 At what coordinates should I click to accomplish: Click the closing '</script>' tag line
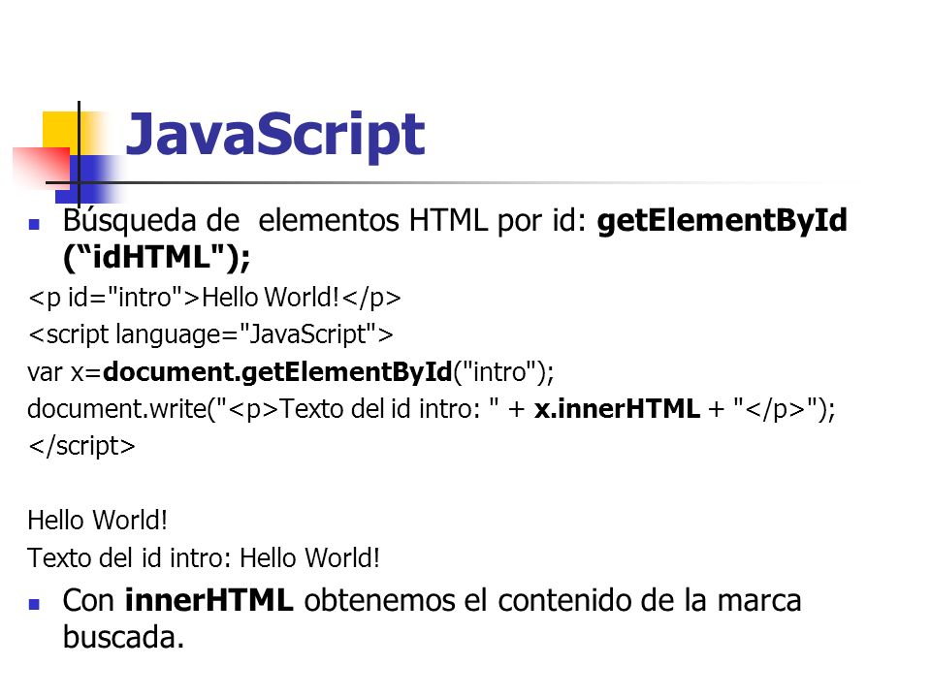click(x=81, y=446)
